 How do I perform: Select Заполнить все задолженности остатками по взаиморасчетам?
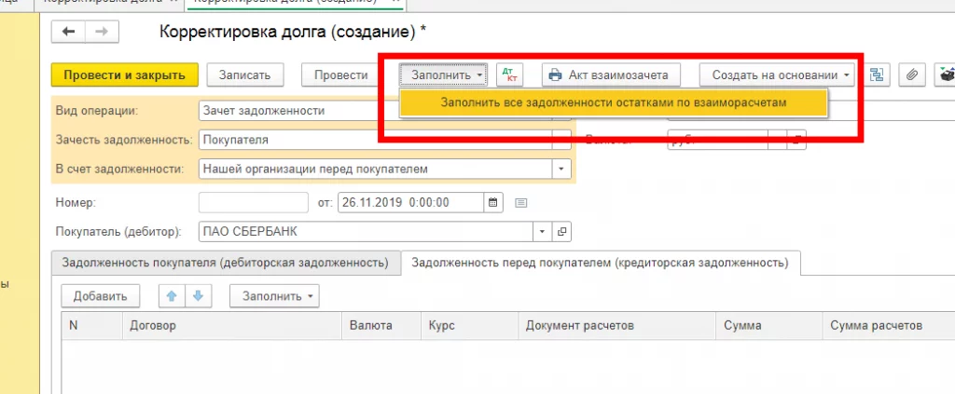pos(614,102)
